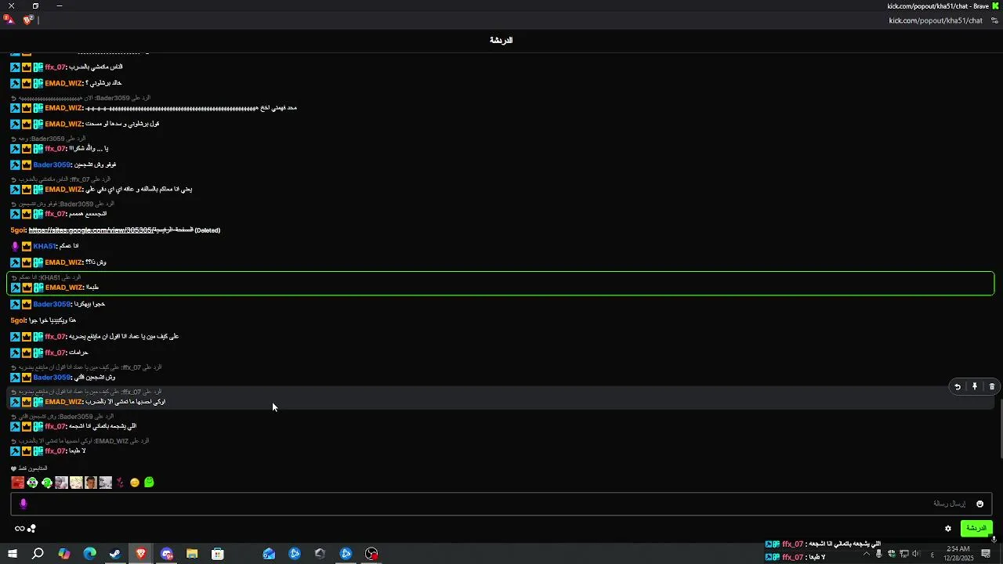The image size is (1003, 564).
Task: Click the warning triangle icon in top-left toolbar
Action: coord(9,20)
